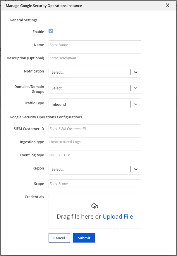Click the Upload File link
This screenshot has width=177, height=256.
tap(118, 217)
